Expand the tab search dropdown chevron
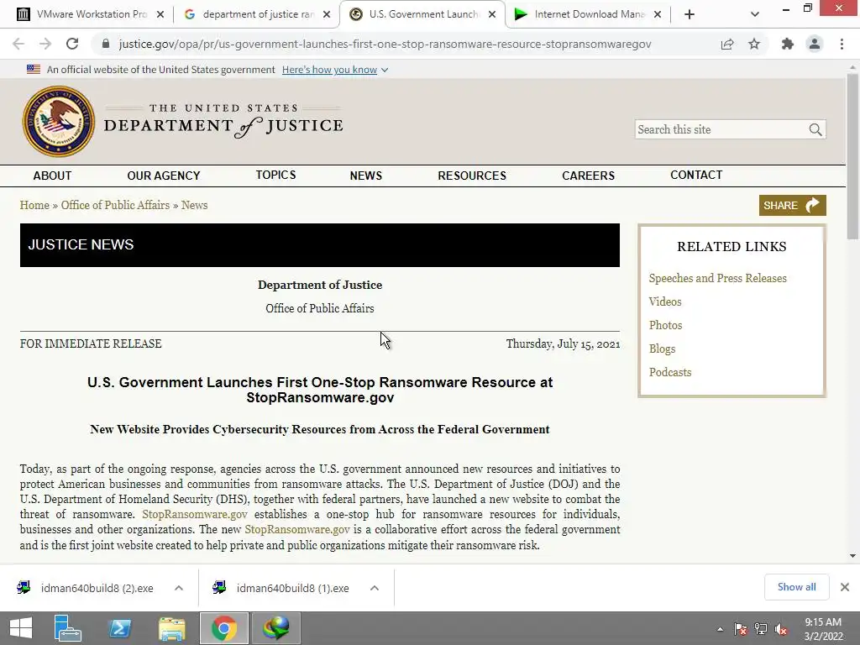Viewport: 860px width, 645px height. (x=755, y=15)
